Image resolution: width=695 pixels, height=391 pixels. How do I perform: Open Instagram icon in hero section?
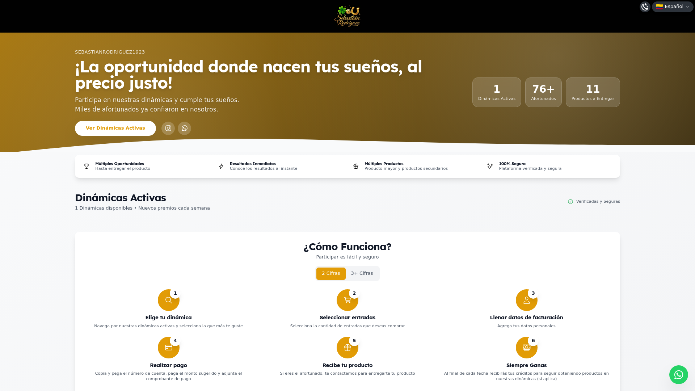(x=168, y=128)
